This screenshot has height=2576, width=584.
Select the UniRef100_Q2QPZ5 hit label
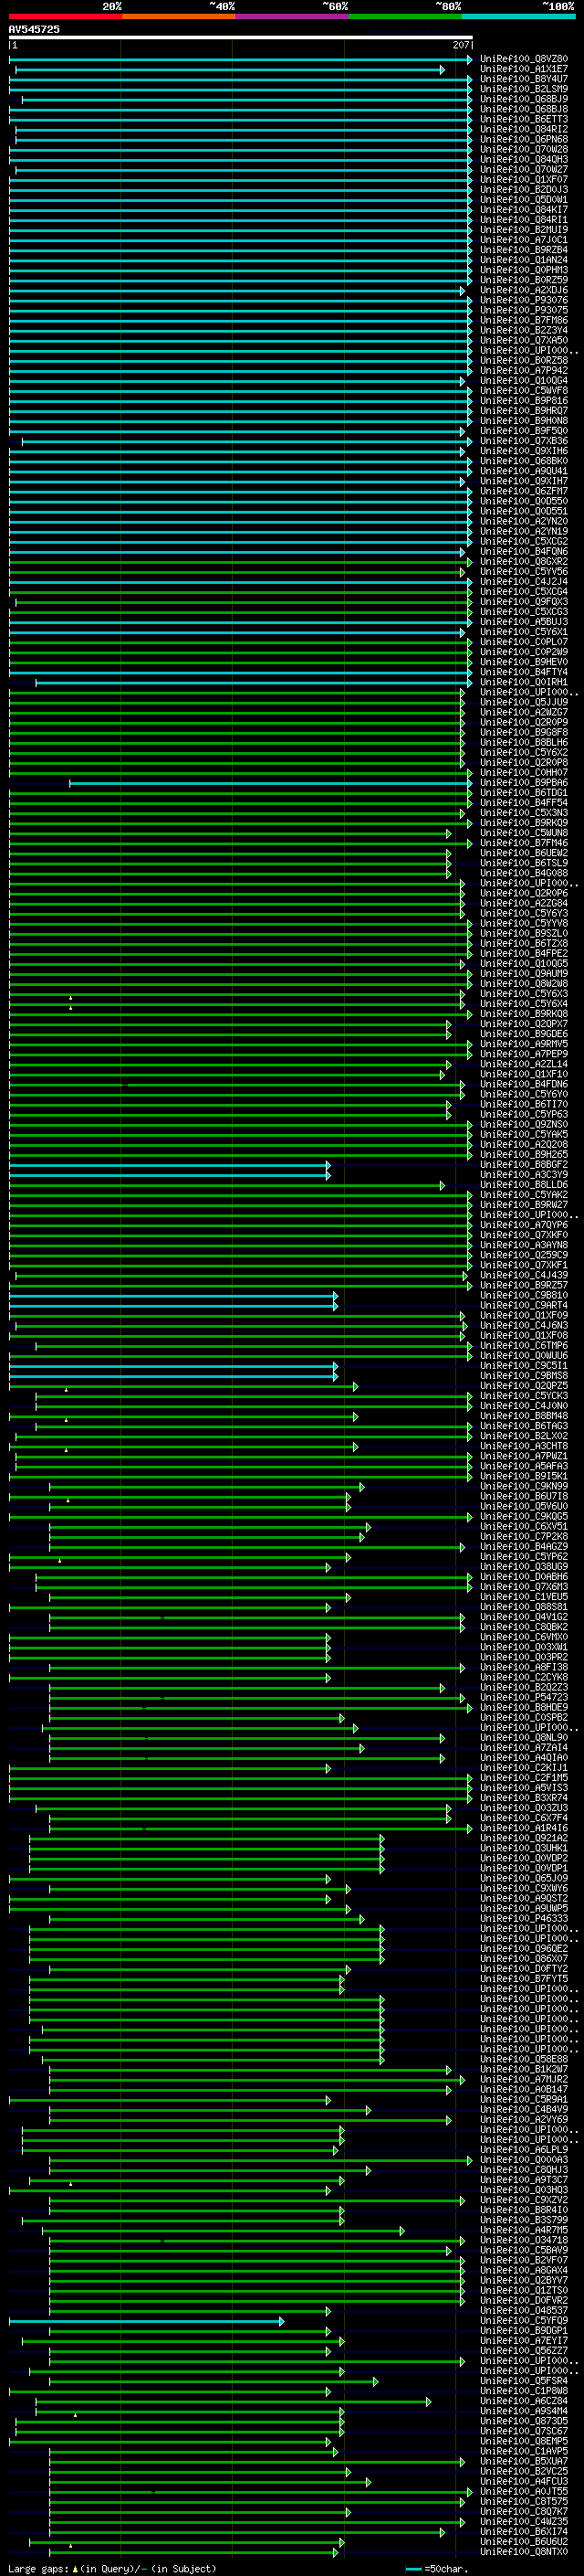pyautogui.click(x=524, y=1385)
